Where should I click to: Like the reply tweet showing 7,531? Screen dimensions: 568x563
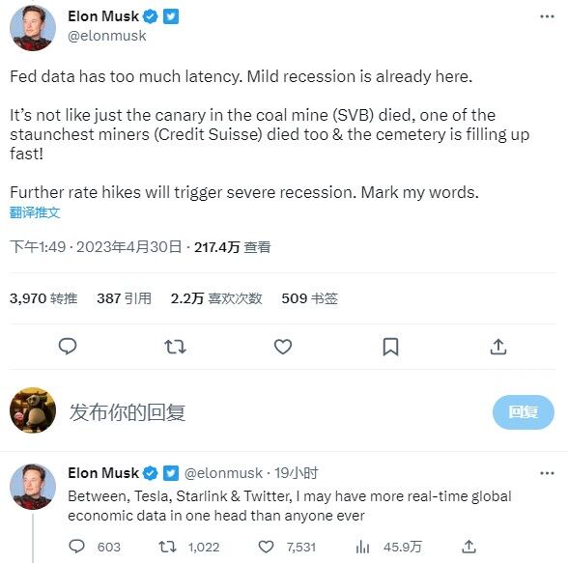click(266, 547)
